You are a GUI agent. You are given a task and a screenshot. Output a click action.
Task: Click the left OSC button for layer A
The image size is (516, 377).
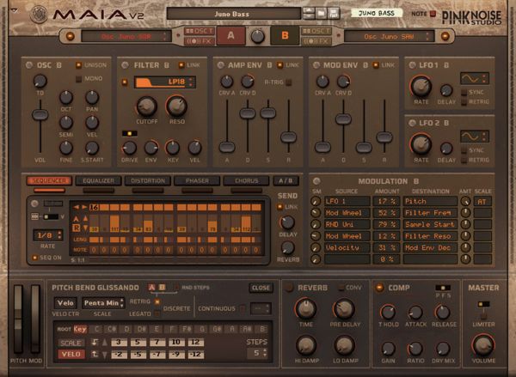(200, 31)
